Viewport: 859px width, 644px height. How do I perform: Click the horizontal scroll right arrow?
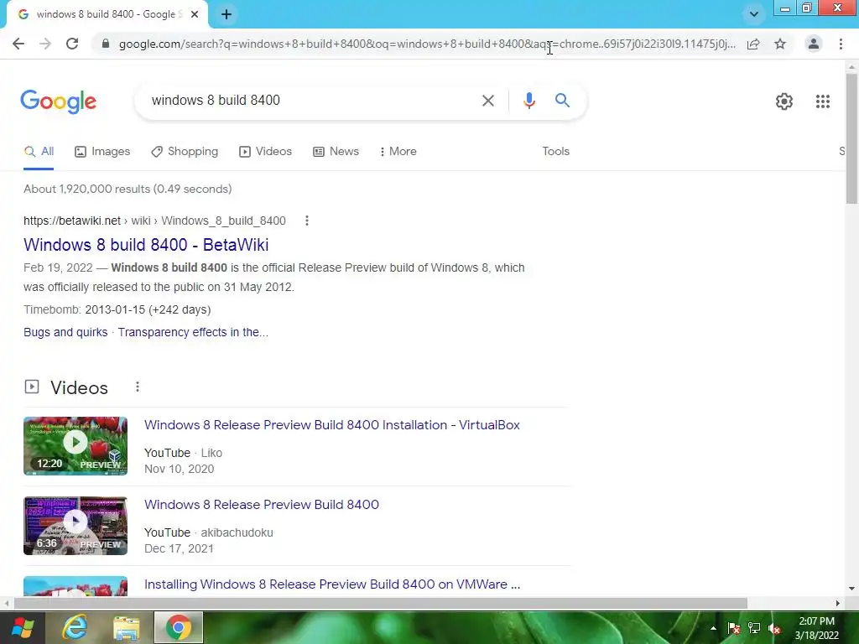838,604
